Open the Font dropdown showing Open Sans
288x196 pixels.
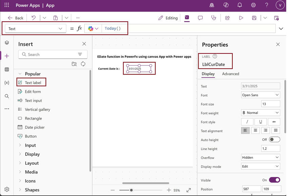[261, 95]
